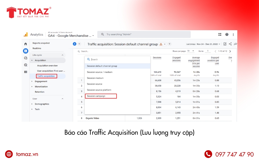
Task: Click the phone icon beside 097 747 47 90
Action: click(208, 154)
